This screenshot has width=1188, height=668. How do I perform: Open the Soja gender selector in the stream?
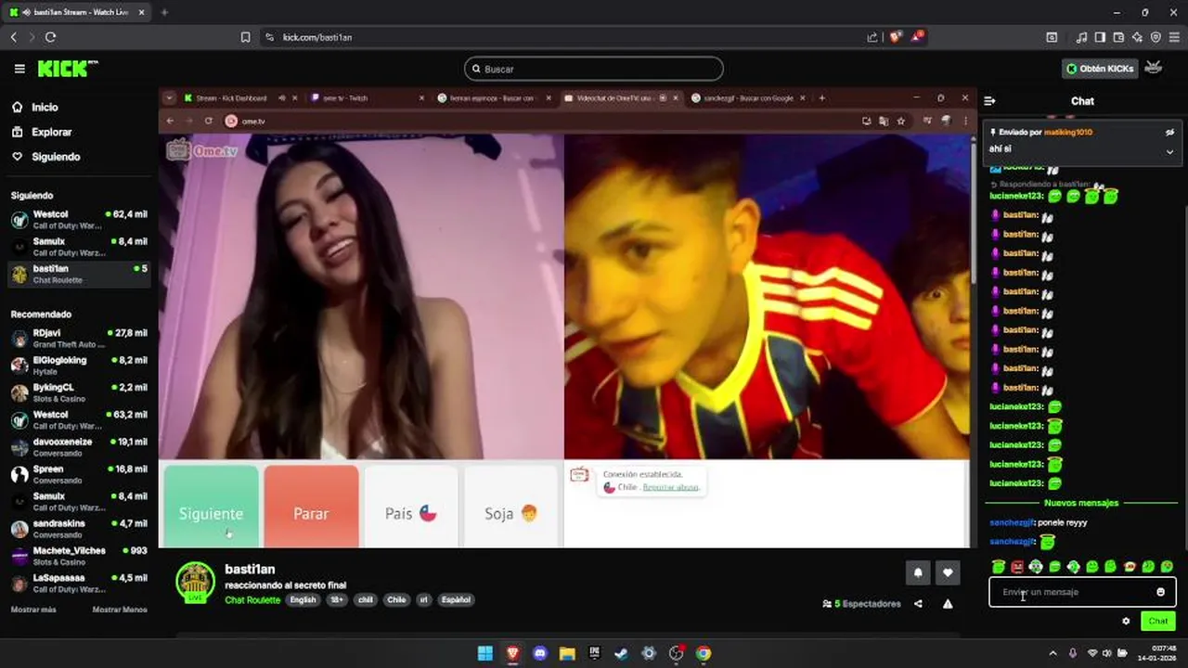510,507
